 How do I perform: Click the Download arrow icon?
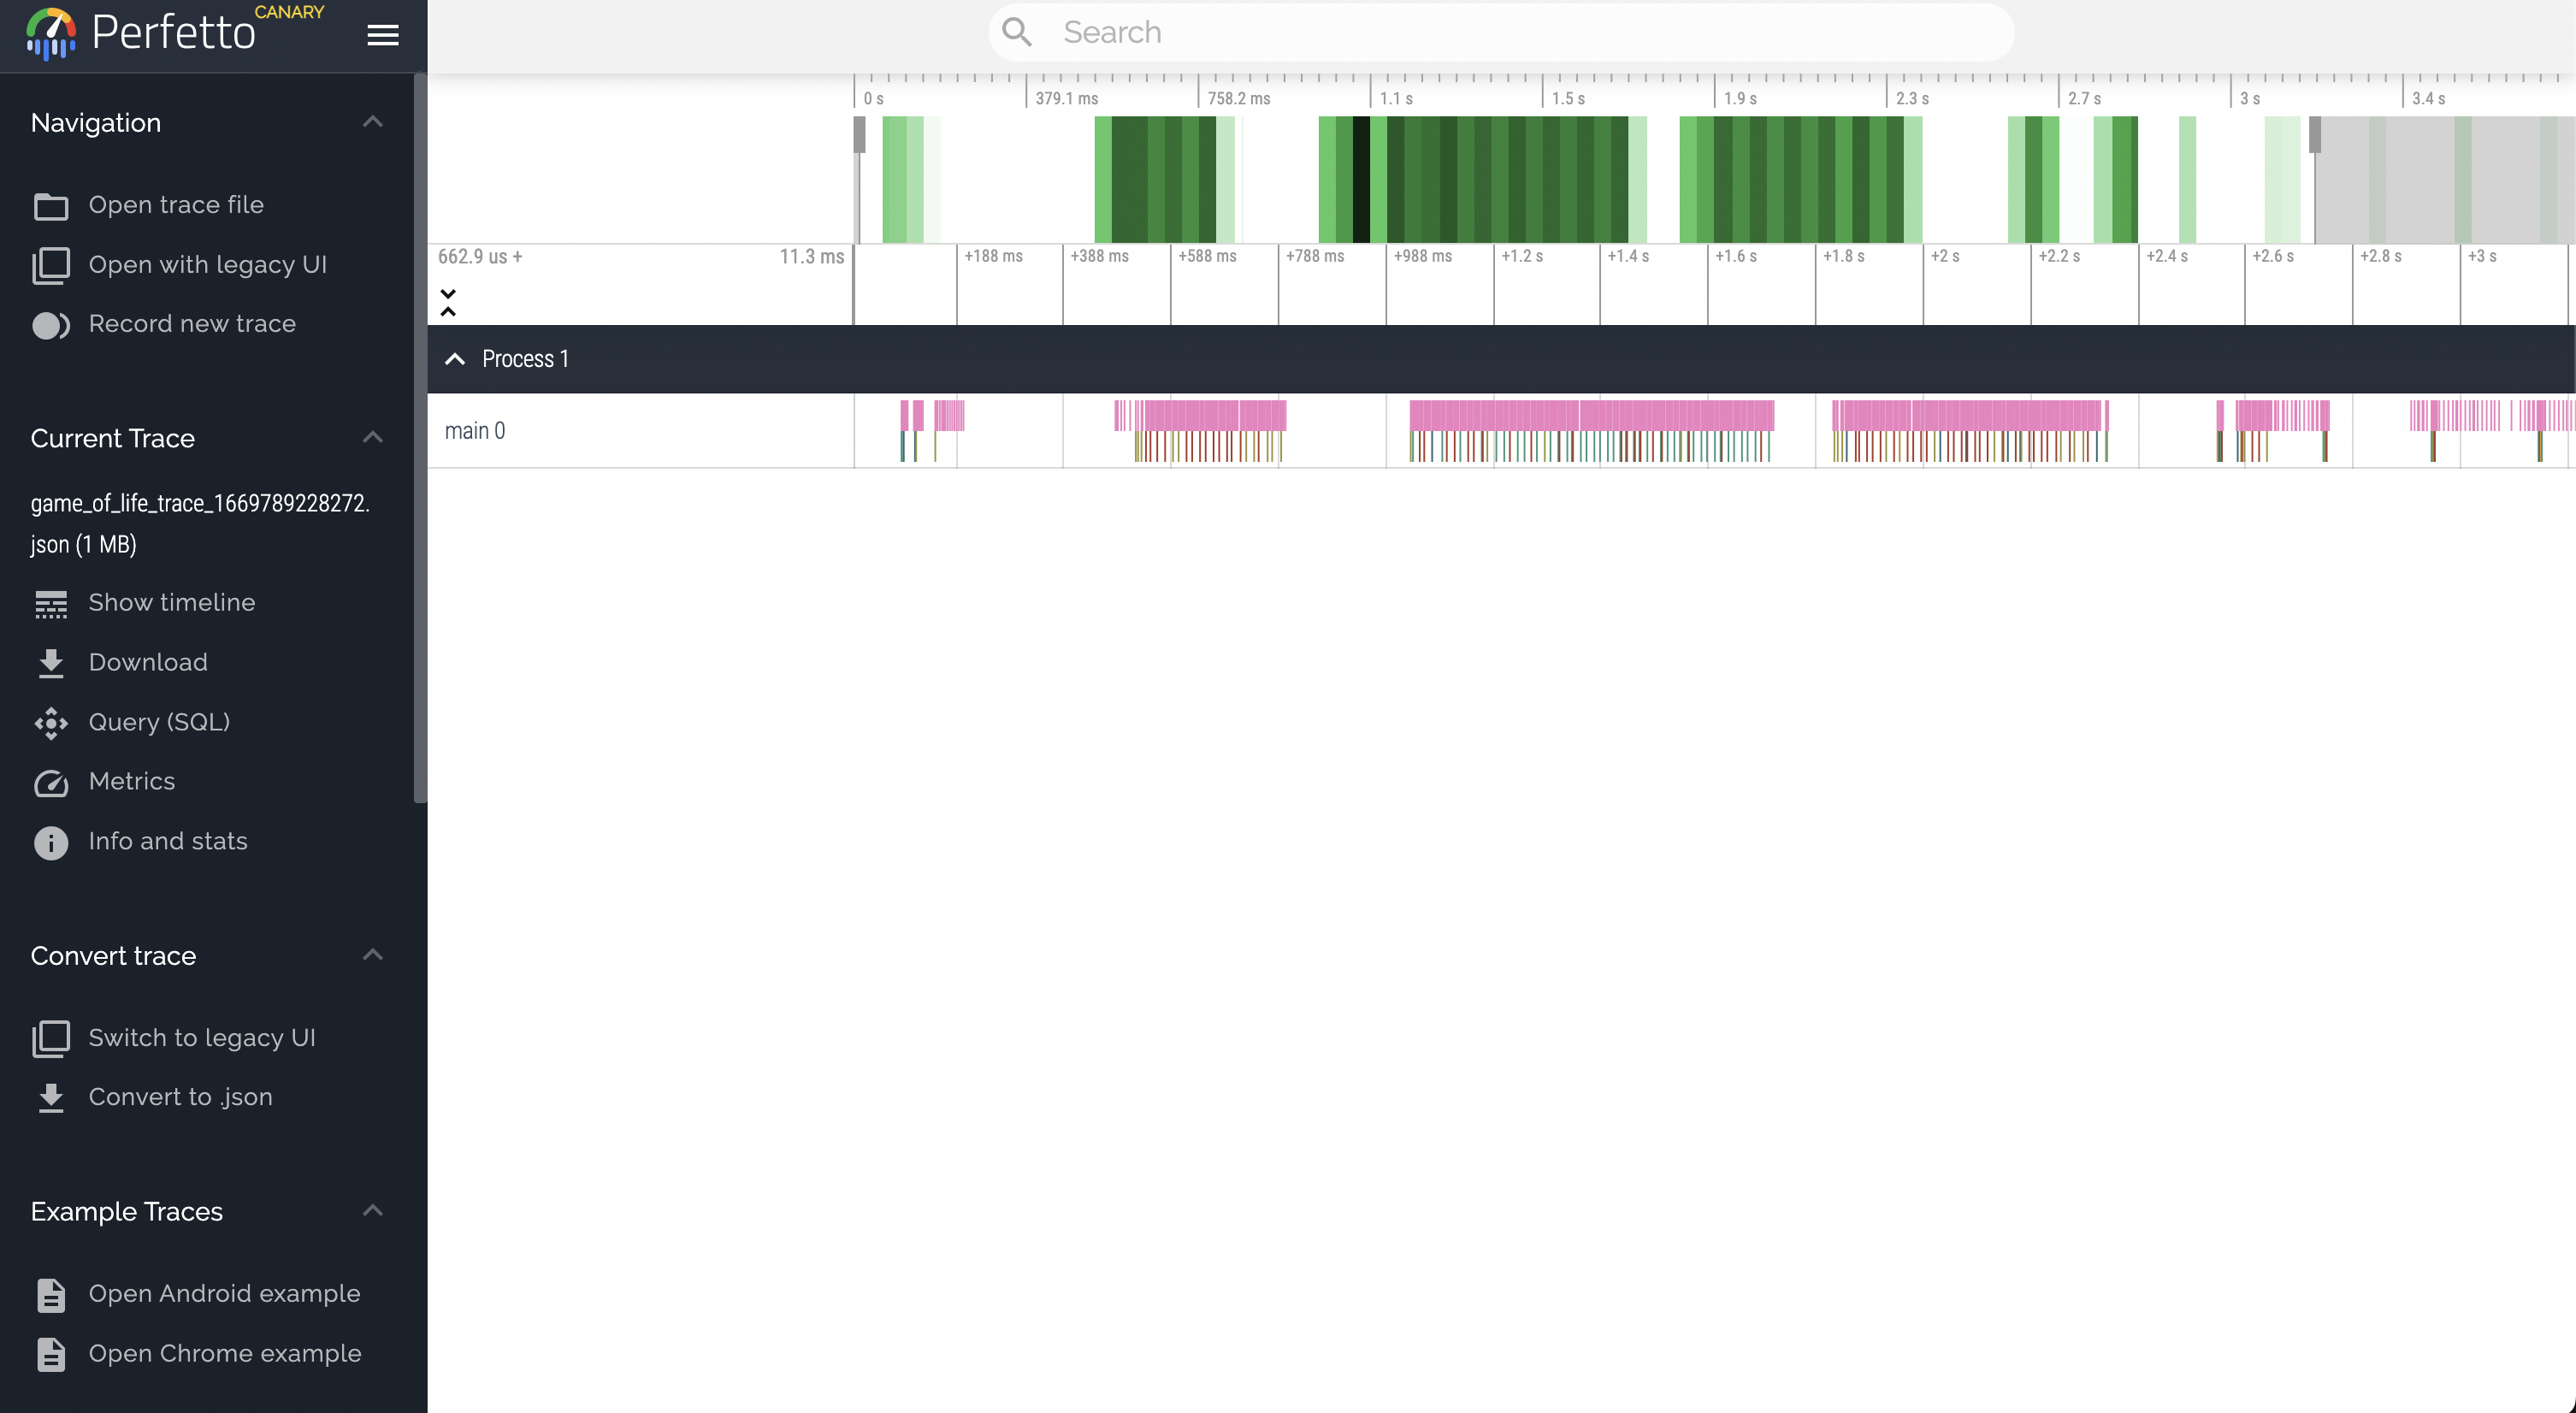click(x=51, y=663)
